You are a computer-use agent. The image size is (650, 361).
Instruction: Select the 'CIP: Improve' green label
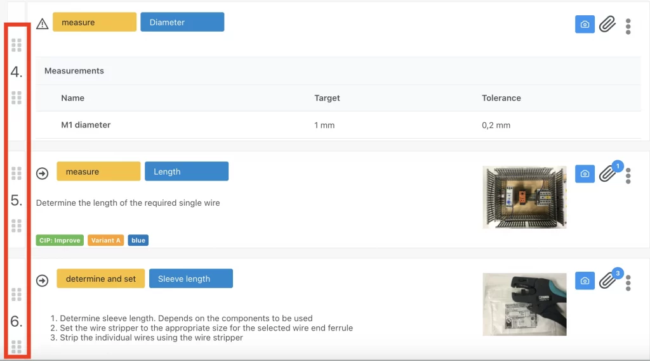pyautogui.click(x=60, y=241)
